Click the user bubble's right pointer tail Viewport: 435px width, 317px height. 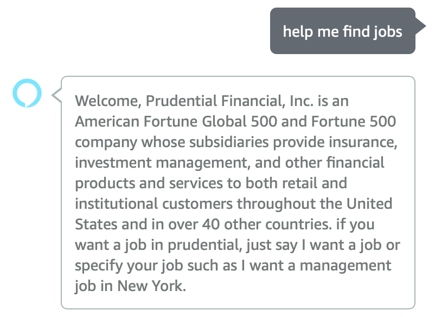420,26
